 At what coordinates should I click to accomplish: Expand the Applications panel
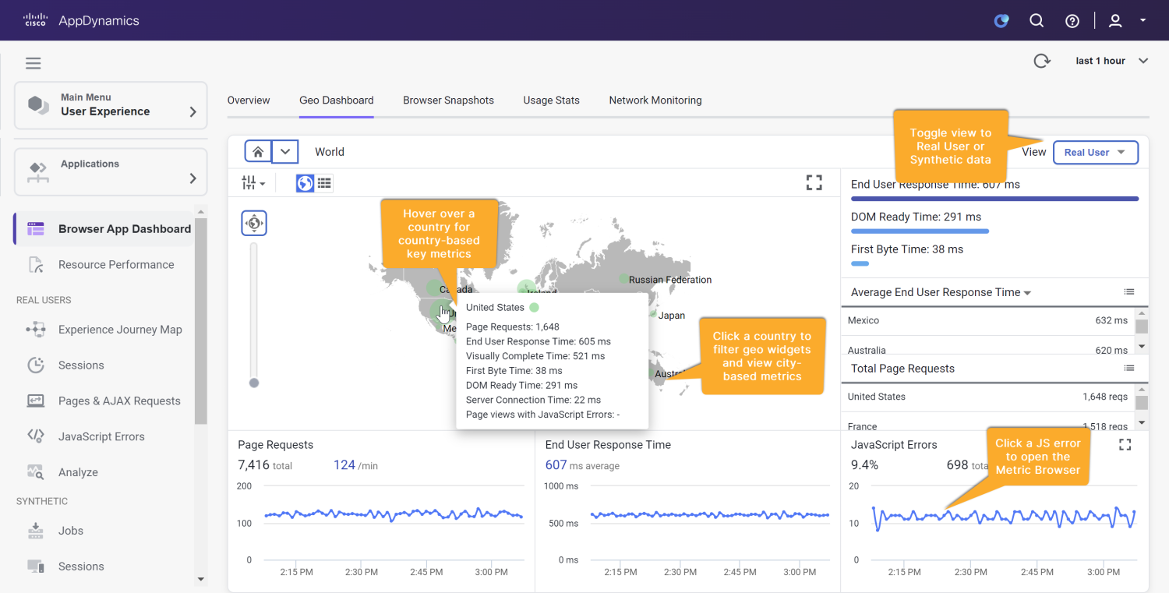(111, 171)
